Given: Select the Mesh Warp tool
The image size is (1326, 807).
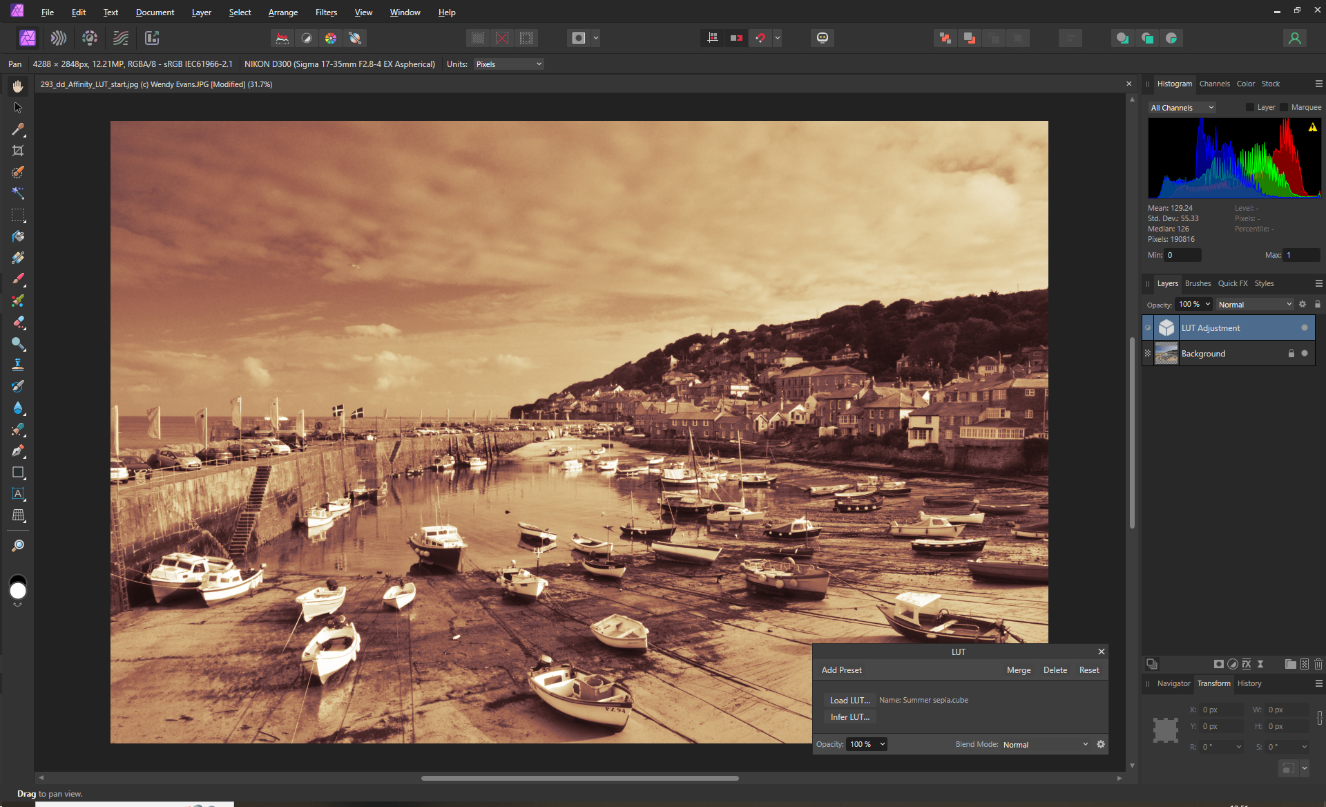Looking at the screenshot, I should point(18,515).
